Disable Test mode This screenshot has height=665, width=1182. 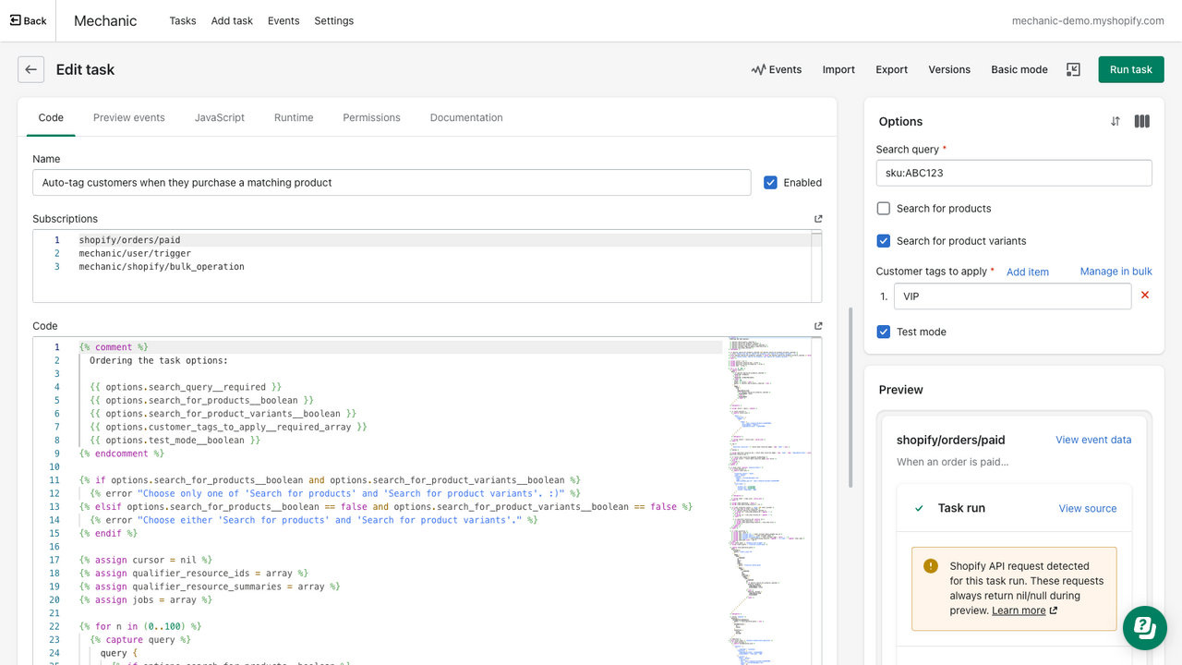tap(883, 332)
